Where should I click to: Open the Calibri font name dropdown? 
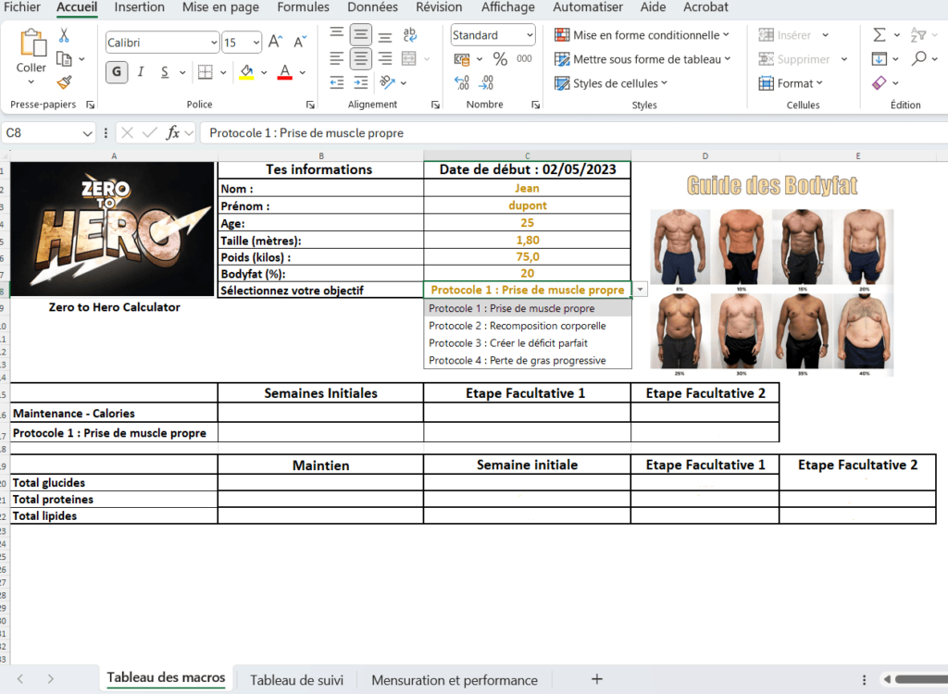point(214,43)
